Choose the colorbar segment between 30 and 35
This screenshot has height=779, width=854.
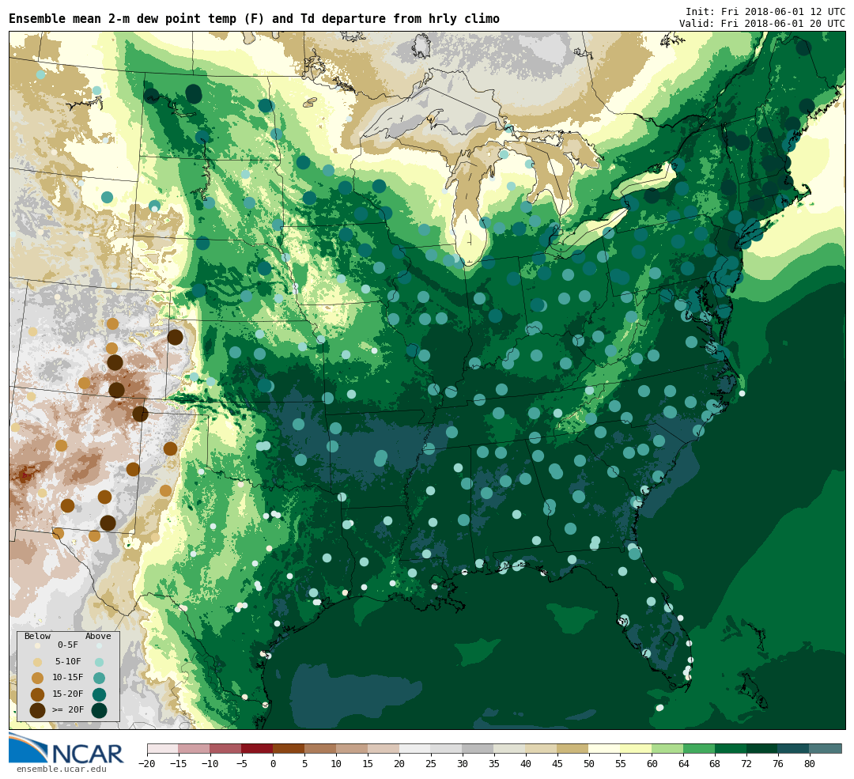(x=478, y=748)
